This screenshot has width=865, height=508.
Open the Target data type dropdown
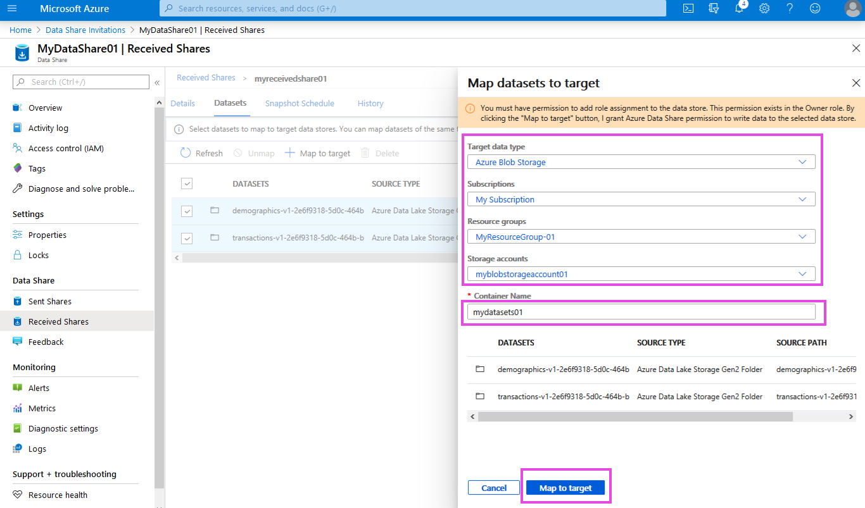(641, 162)
